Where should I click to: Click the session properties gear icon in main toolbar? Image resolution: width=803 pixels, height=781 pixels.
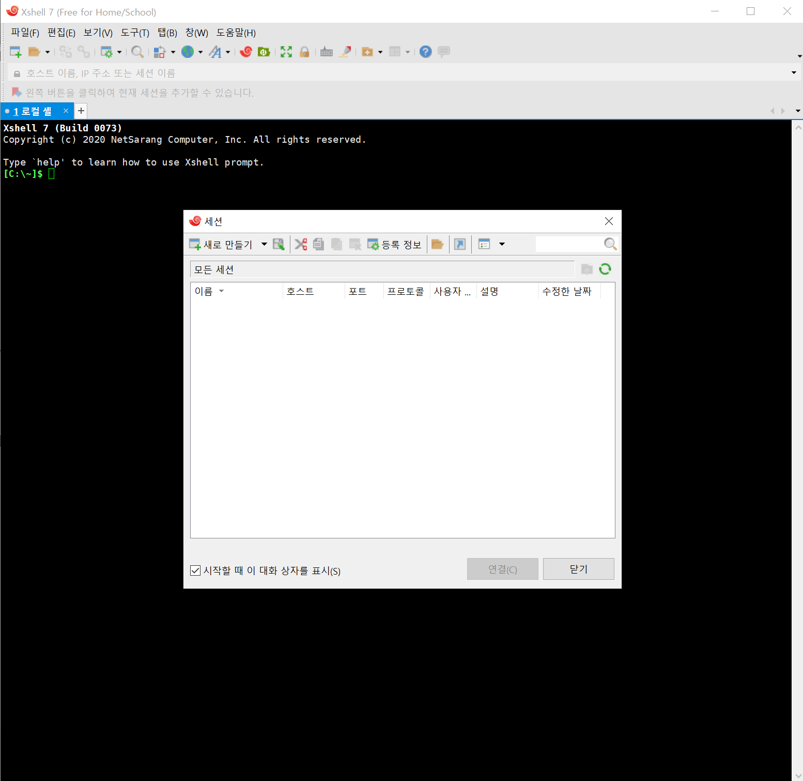(x=106, y=52)
